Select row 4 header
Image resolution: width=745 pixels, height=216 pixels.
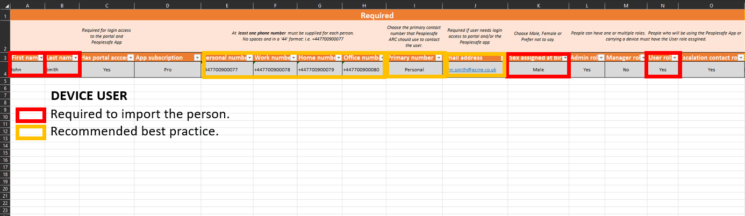[5, 69]
